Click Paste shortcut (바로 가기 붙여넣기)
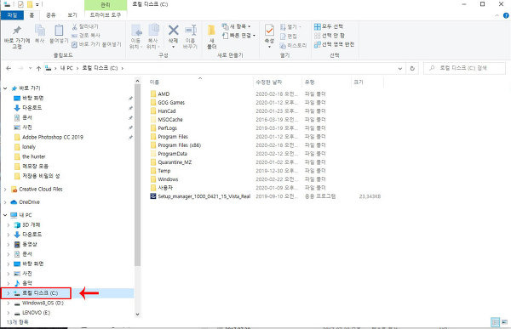Image resolution: width=511 pixels, height=329 pixels. [x=96, y=44]
